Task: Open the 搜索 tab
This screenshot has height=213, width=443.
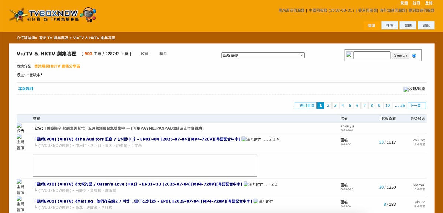Action: (x=390, y=25)
